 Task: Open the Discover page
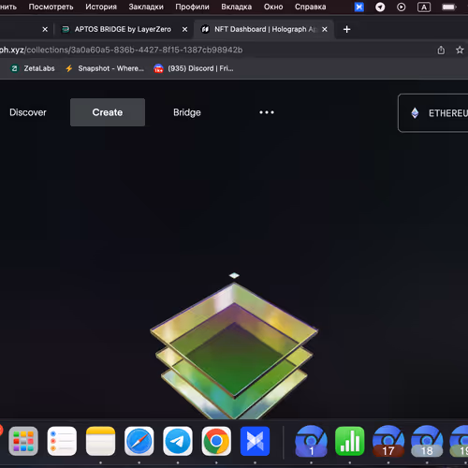pyautogui.click(x=28, y=112)
